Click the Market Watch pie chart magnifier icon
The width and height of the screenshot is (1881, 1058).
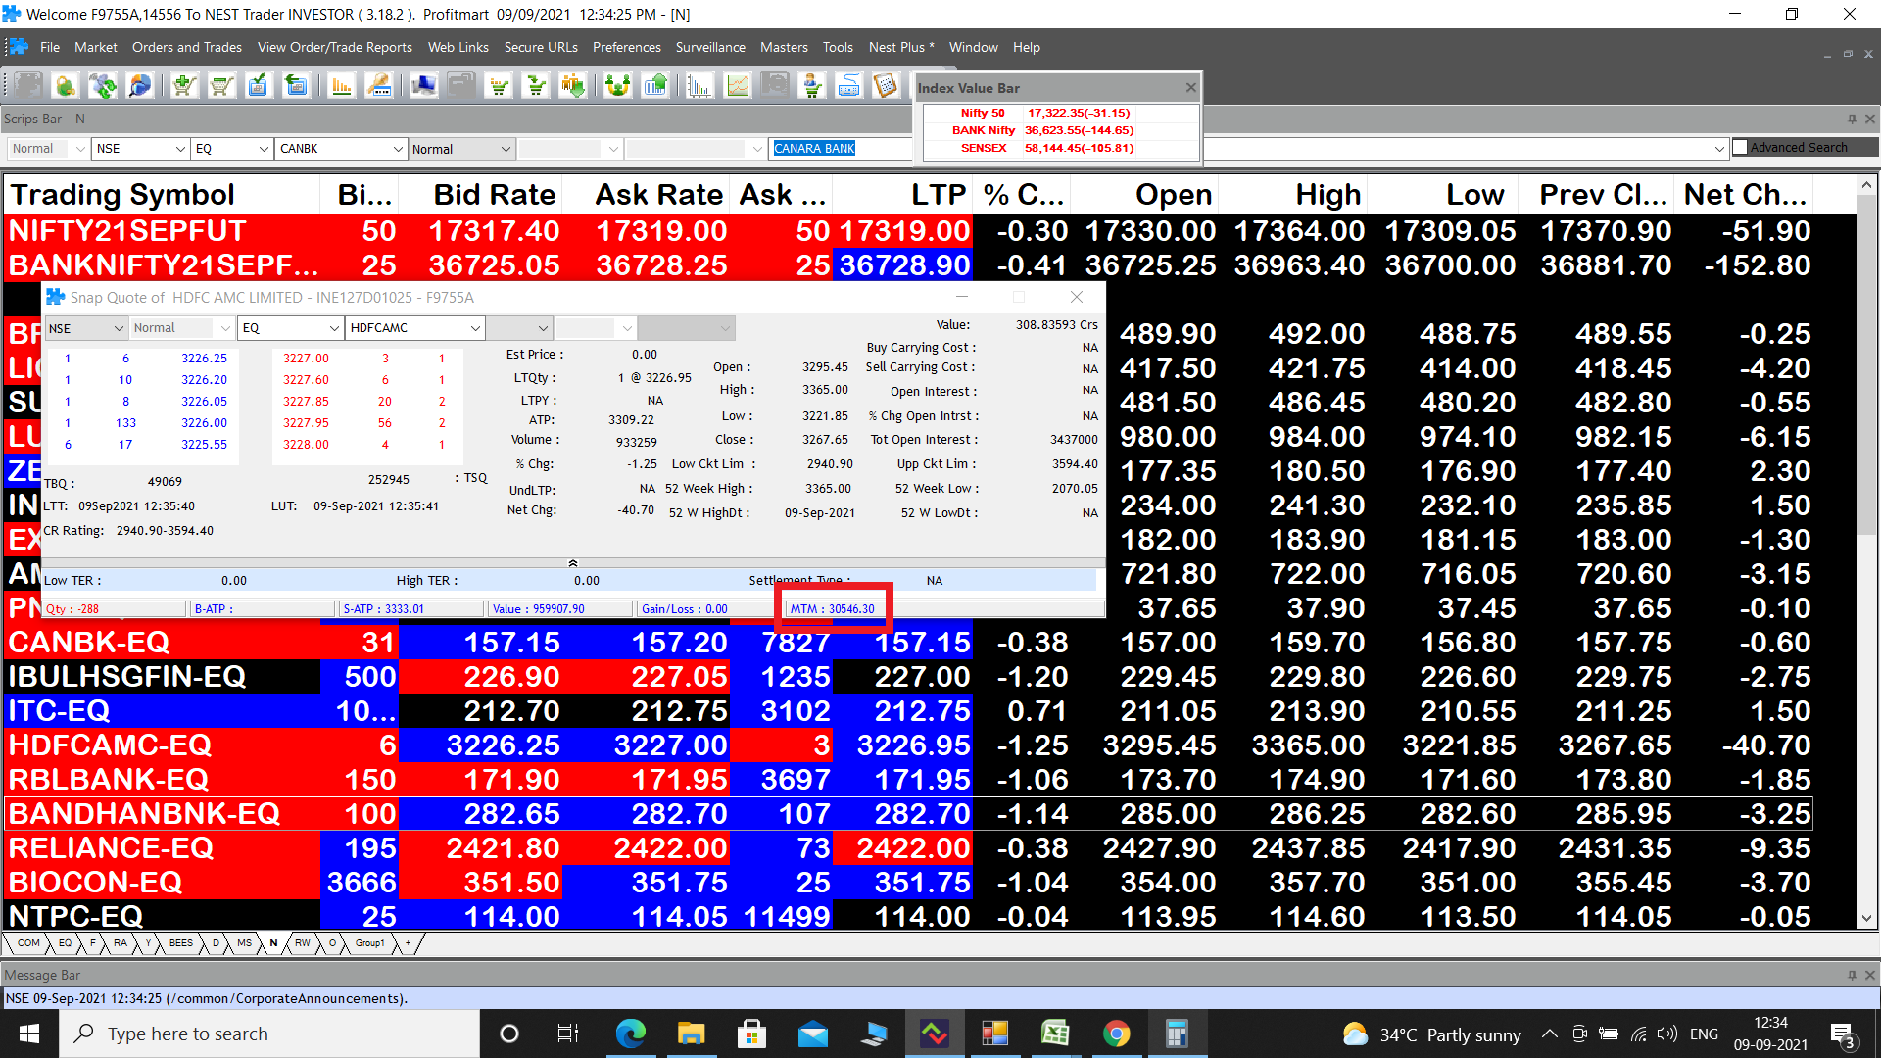click(x=140, y=86)
